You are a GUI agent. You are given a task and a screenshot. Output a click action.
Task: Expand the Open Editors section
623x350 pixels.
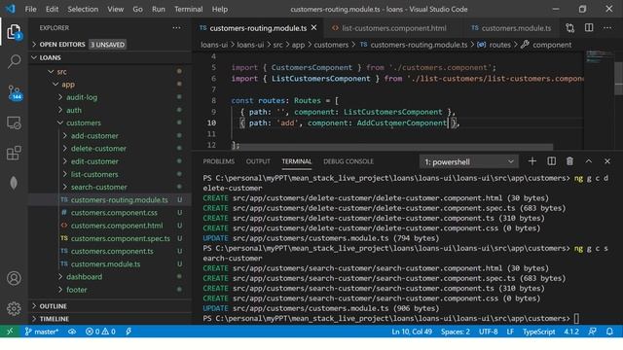click(x=110, y=45)
